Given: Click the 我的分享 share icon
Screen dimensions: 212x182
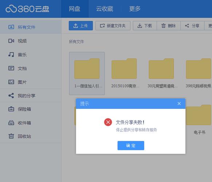Looking at the screenshot, I should [11, 95].
